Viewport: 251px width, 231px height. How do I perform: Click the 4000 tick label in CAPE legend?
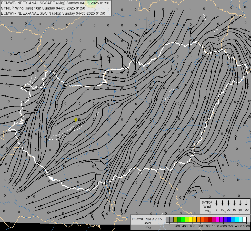[239, 226]
